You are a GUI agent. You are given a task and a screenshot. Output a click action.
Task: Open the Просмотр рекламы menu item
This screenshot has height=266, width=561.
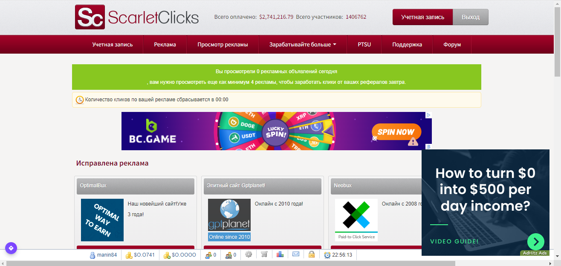pos(223,44)
